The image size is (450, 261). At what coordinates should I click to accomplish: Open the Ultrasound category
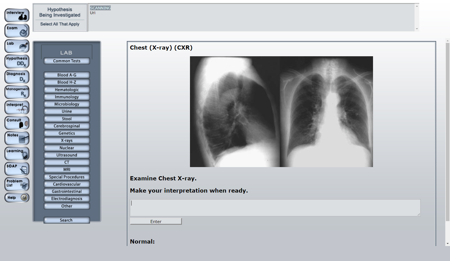(x=67, y=155)
